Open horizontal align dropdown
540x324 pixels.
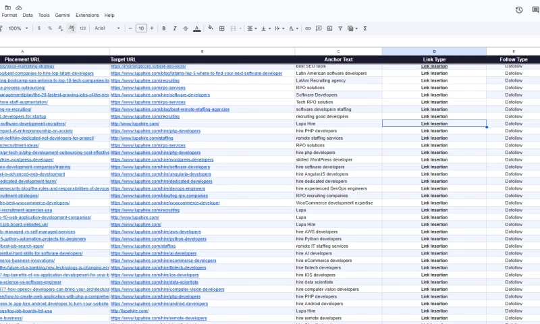point(252,28)
